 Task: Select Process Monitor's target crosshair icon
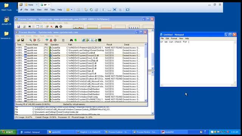click(x=55, y=40)
